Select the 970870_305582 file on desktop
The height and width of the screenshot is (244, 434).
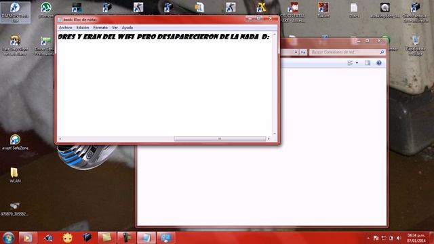[15, 209]
